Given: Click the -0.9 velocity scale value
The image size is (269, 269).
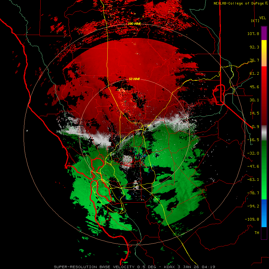Looking at the screenshot, I should (x=254, y=127).
